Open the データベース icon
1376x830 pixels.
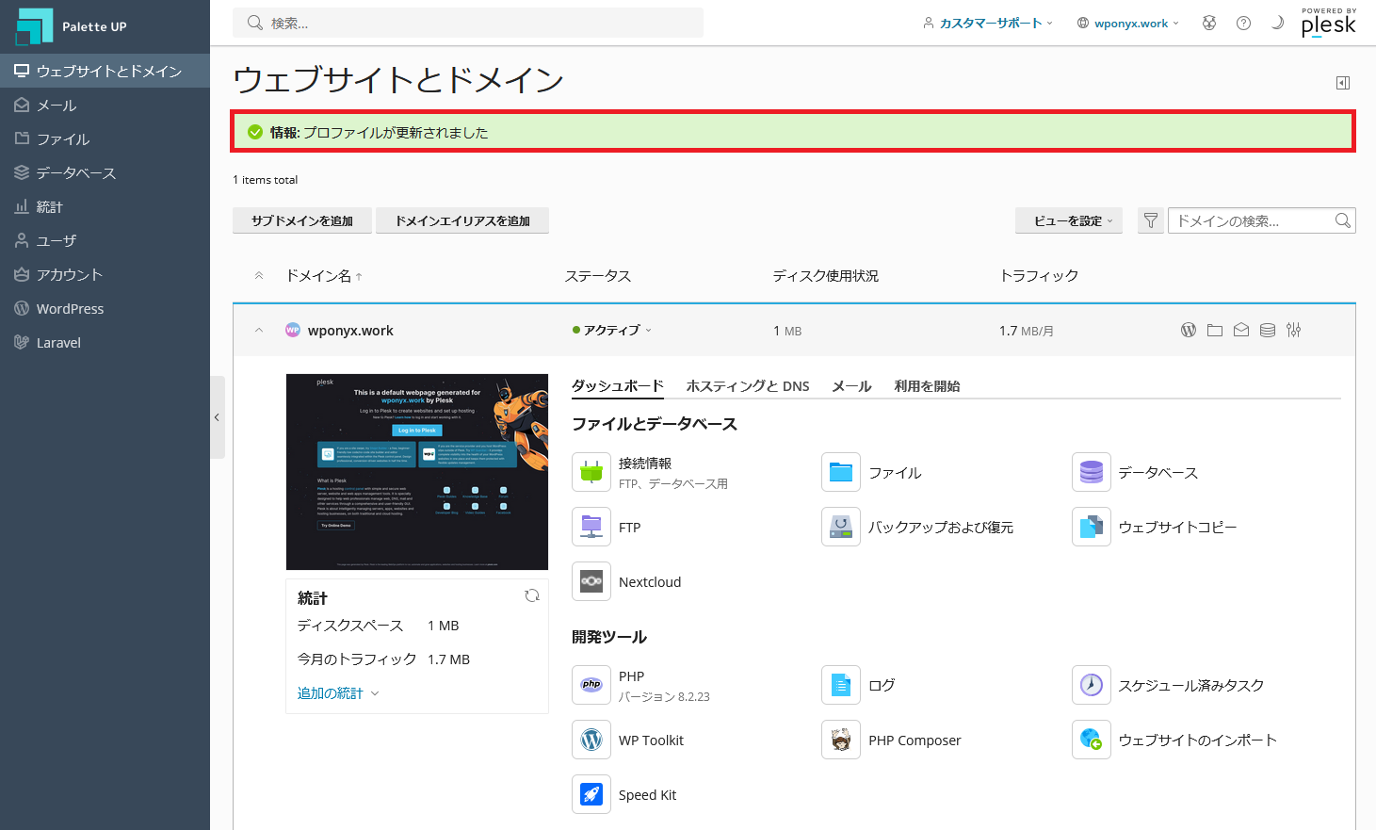point(1092,472)
